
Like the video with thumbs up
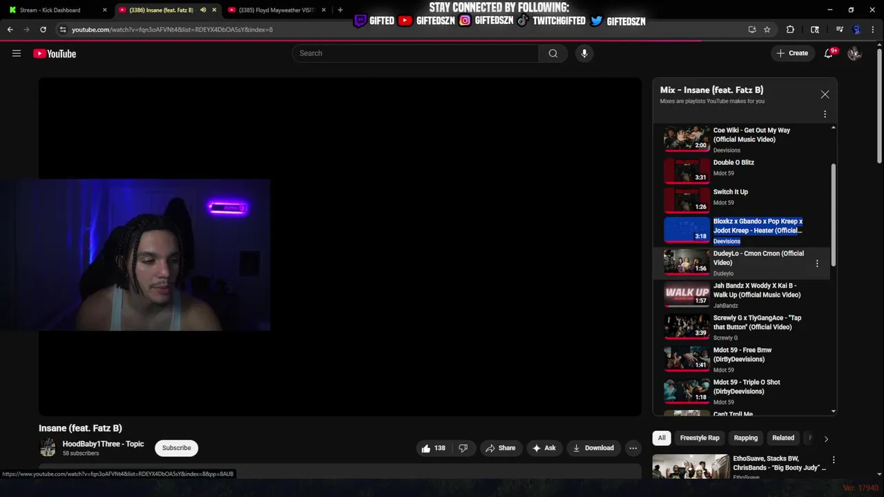click(433, 448)
